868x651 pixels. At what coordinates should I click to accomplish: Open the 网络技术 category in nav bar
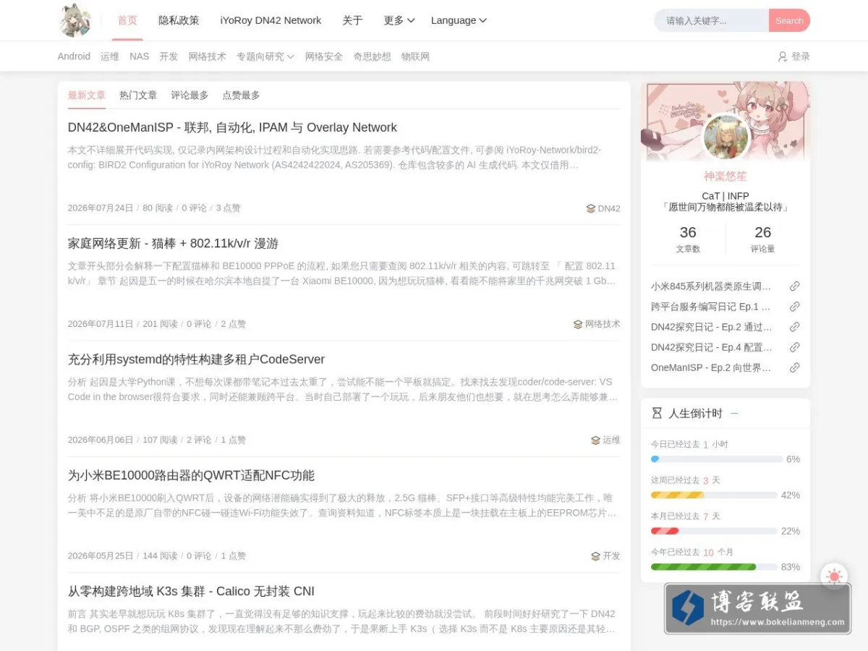tap(207, 56)
